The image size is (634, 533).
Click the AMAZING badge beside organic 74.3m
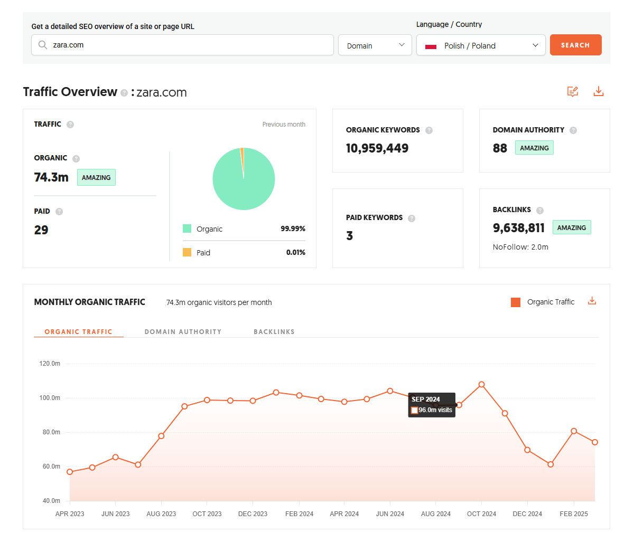[x=96, y=177]
